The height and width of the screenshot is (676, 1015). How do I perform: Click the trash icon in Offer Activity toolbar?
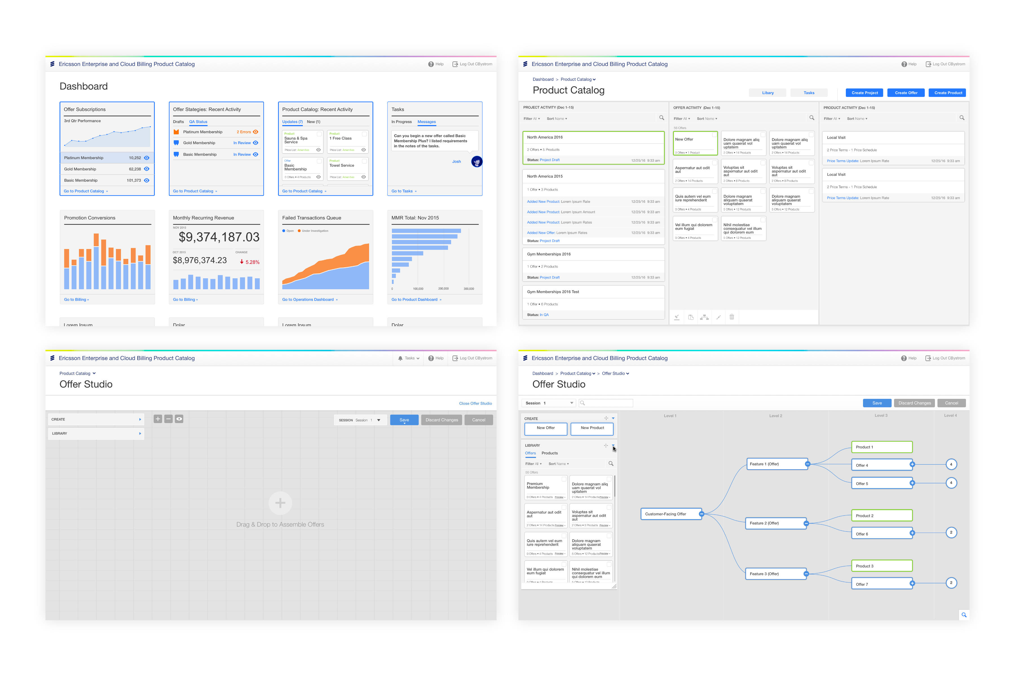point(731,317)
